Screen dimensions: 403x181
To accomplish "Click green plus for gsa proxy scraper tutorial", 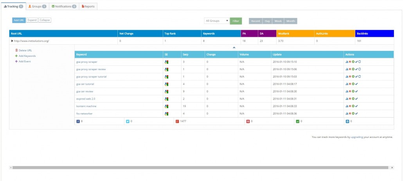I will pyautogui.click(x=353, y=76).
